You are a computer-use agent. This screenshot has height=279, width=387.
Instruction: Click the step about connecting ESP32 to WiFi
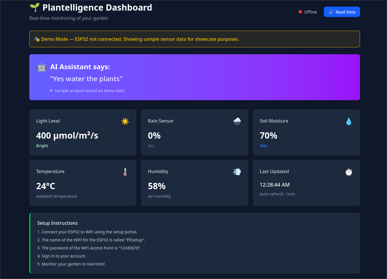pos(87,232)
